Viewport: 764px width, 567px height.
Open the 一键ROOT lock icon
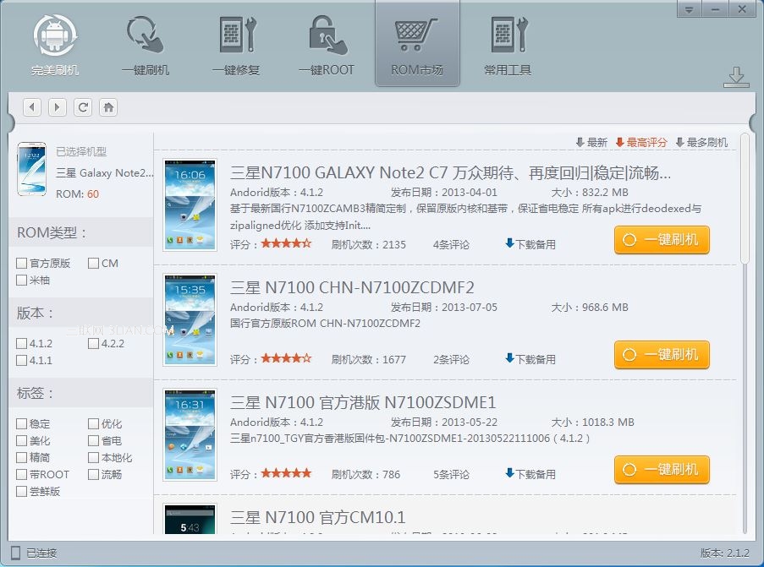[x=327, y=35]
